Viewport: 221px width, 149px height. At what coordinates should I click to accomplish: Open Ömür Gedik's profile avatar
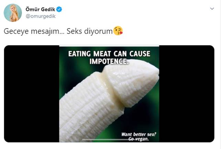(13, 13)
